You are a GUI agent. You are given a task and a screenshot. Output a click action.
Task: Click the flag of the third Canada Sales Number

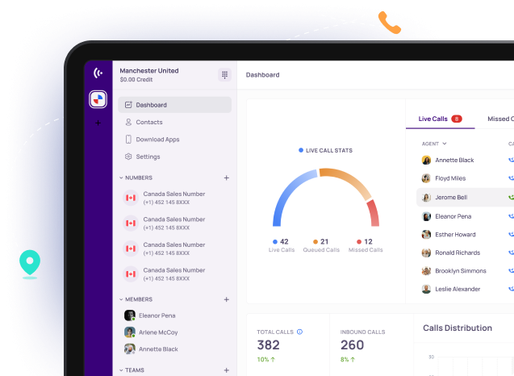tap(131, 249)
